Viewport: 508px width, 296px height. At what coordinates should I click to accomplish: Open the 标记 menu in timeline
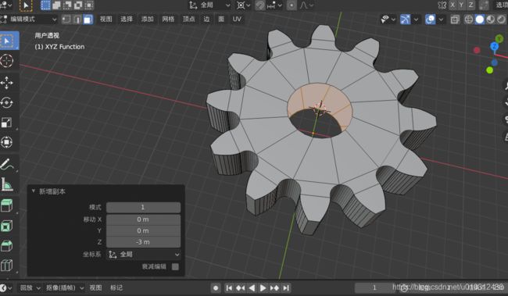tap(116, 287)
